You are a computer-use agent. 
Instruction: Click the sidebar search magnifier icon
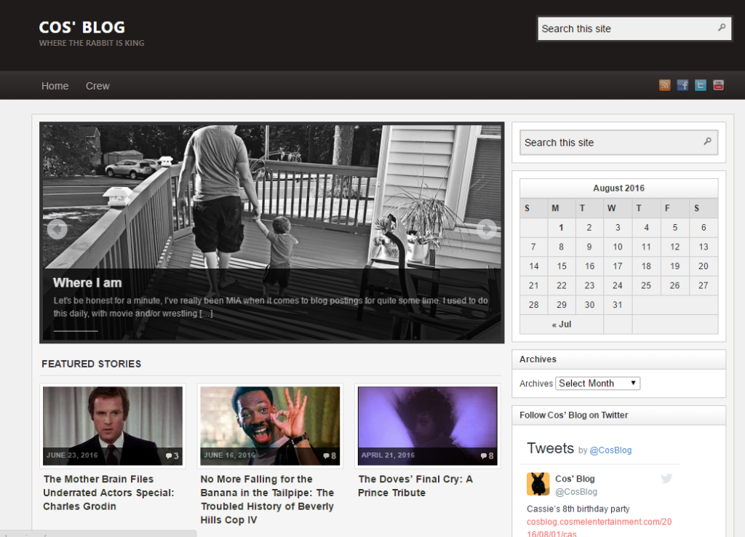(707, 142)
